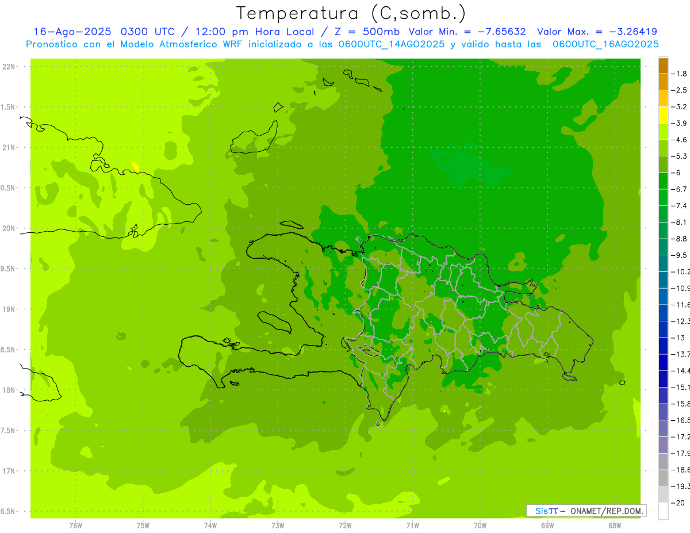
Task: Click the small yellow hotspot near 75W 21N
Action: 135,166
